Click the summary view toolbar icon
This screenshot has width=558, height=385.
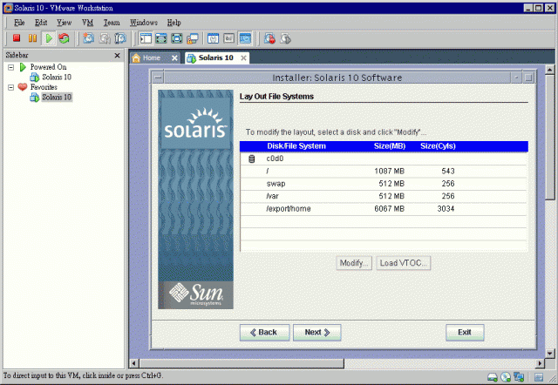213,38
